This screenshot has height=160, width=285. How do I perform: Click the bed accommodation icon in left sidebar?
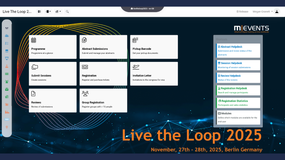(7, 112)
